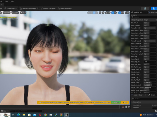
Task: Switch to Skeleton editing mode icon
Action: click(x=145, y=8)
